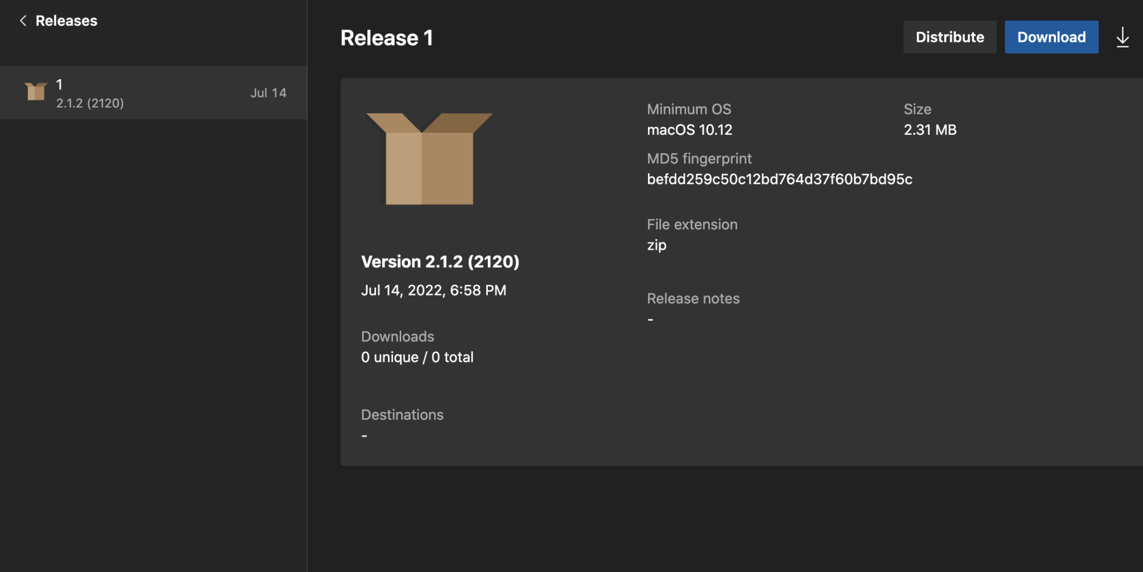Open the Releases list view

pyautogui.click(x=66, y=20)
